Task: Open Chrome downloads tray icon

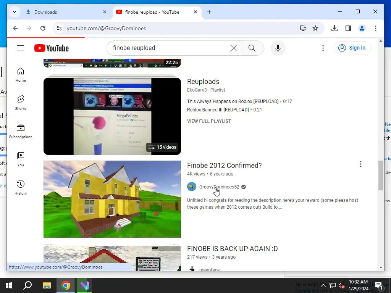Action: coord(334,28)
